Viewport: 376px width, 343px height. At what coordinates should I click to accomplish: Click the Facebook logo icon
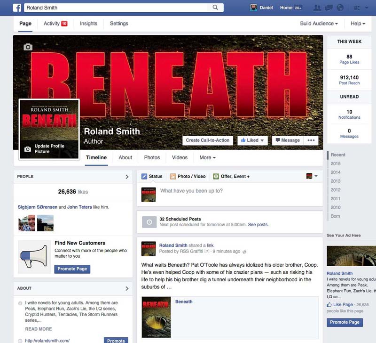(x=17, y=8)
